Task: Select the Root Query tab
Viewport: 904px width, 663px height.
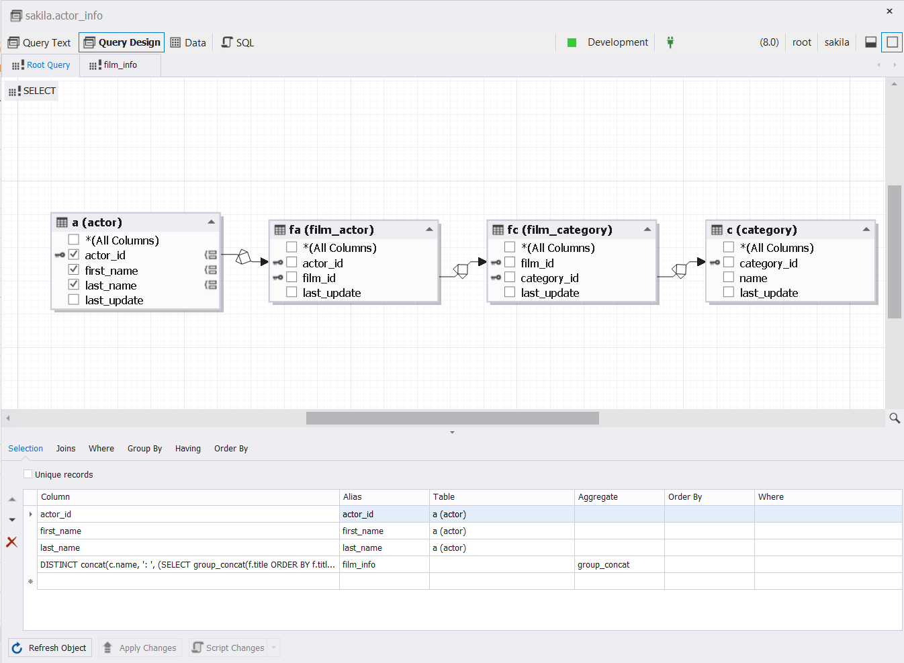Action: 41,65
